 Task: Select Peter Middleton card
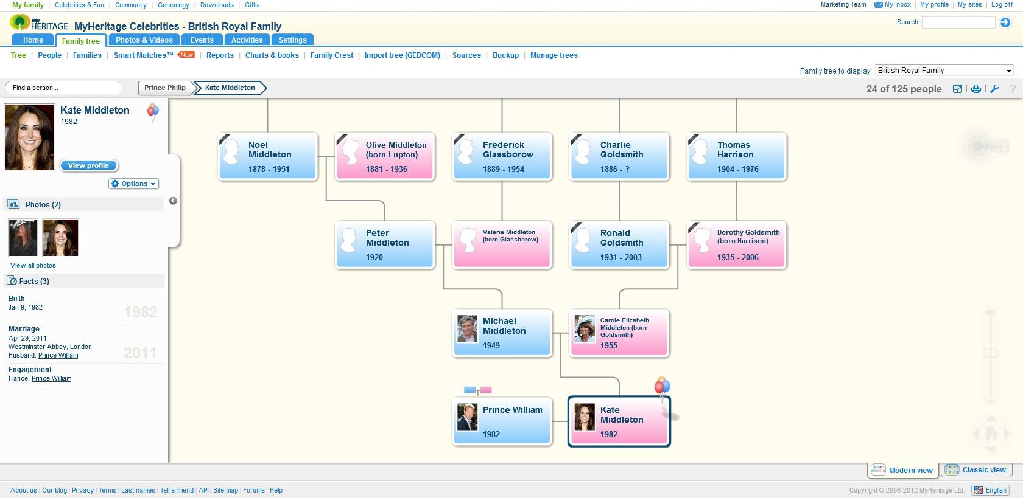tap(385, 244)
